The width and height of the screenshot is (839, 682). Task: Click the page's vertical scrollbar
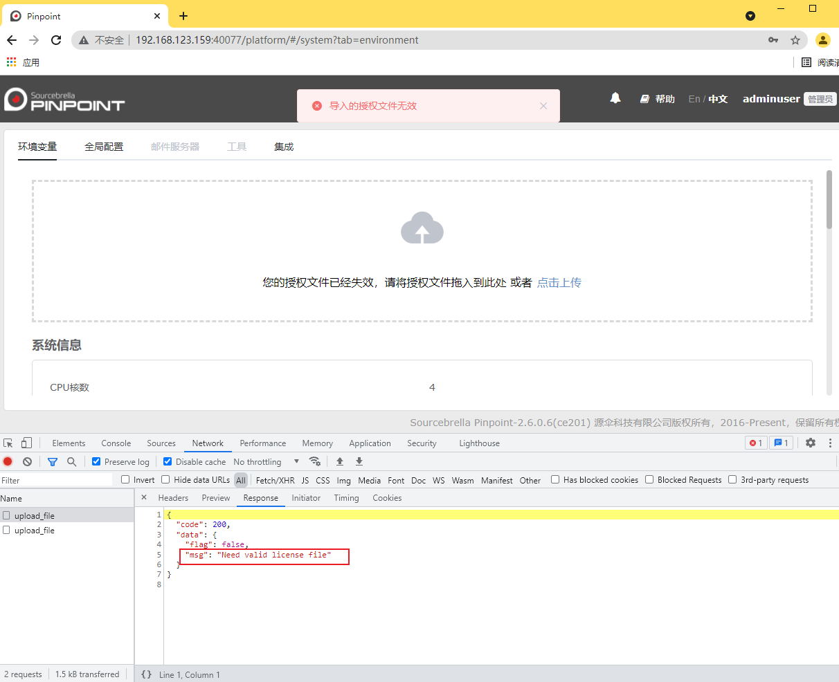[x=829, y=199]
